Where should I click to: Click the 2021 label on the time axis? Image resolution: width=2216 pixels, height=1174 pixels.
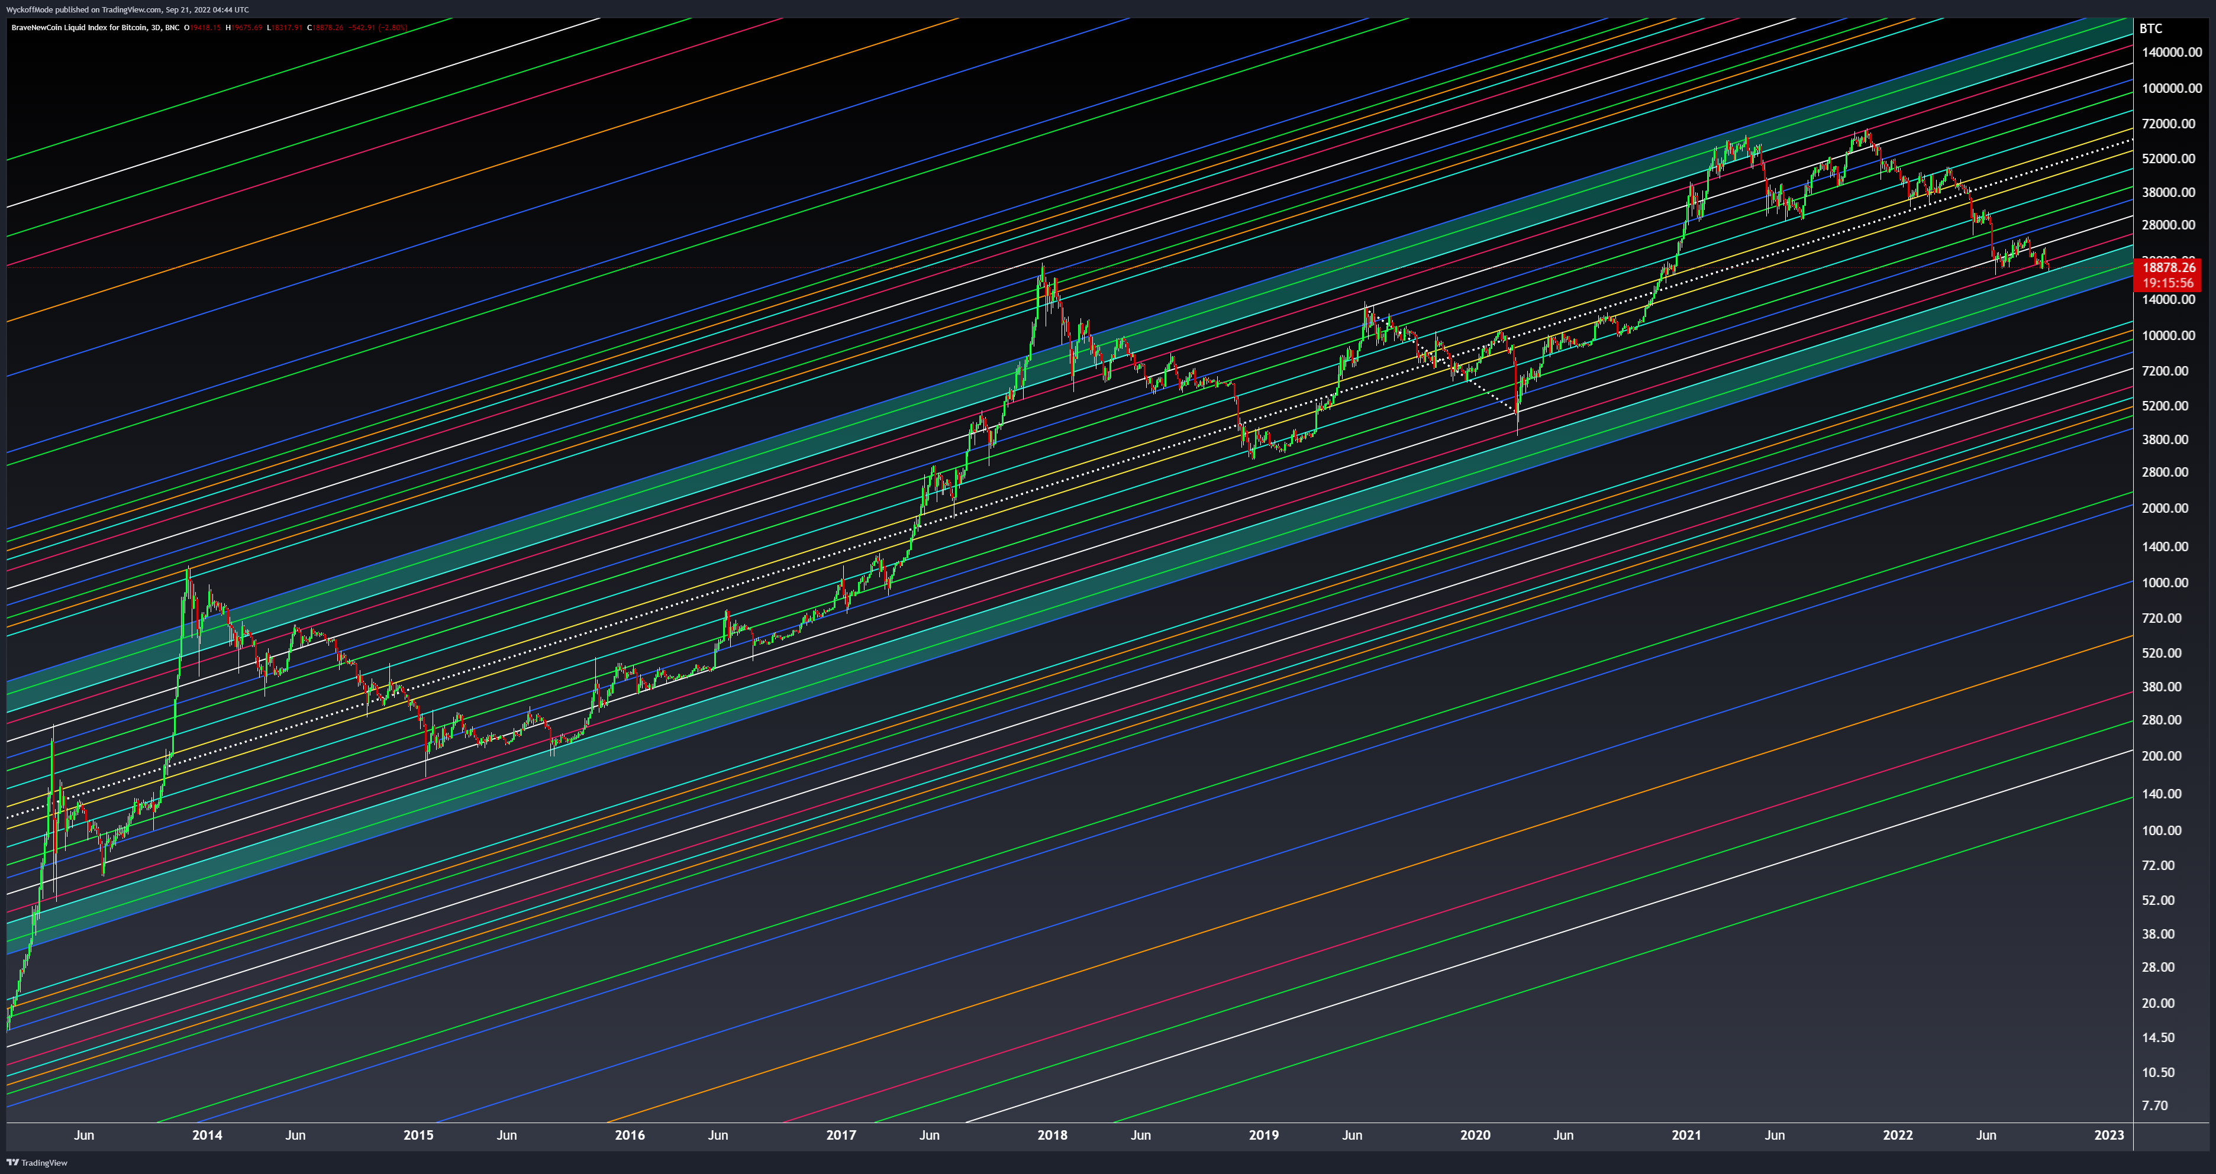pyautogui.click(x=1686, y=1134)
